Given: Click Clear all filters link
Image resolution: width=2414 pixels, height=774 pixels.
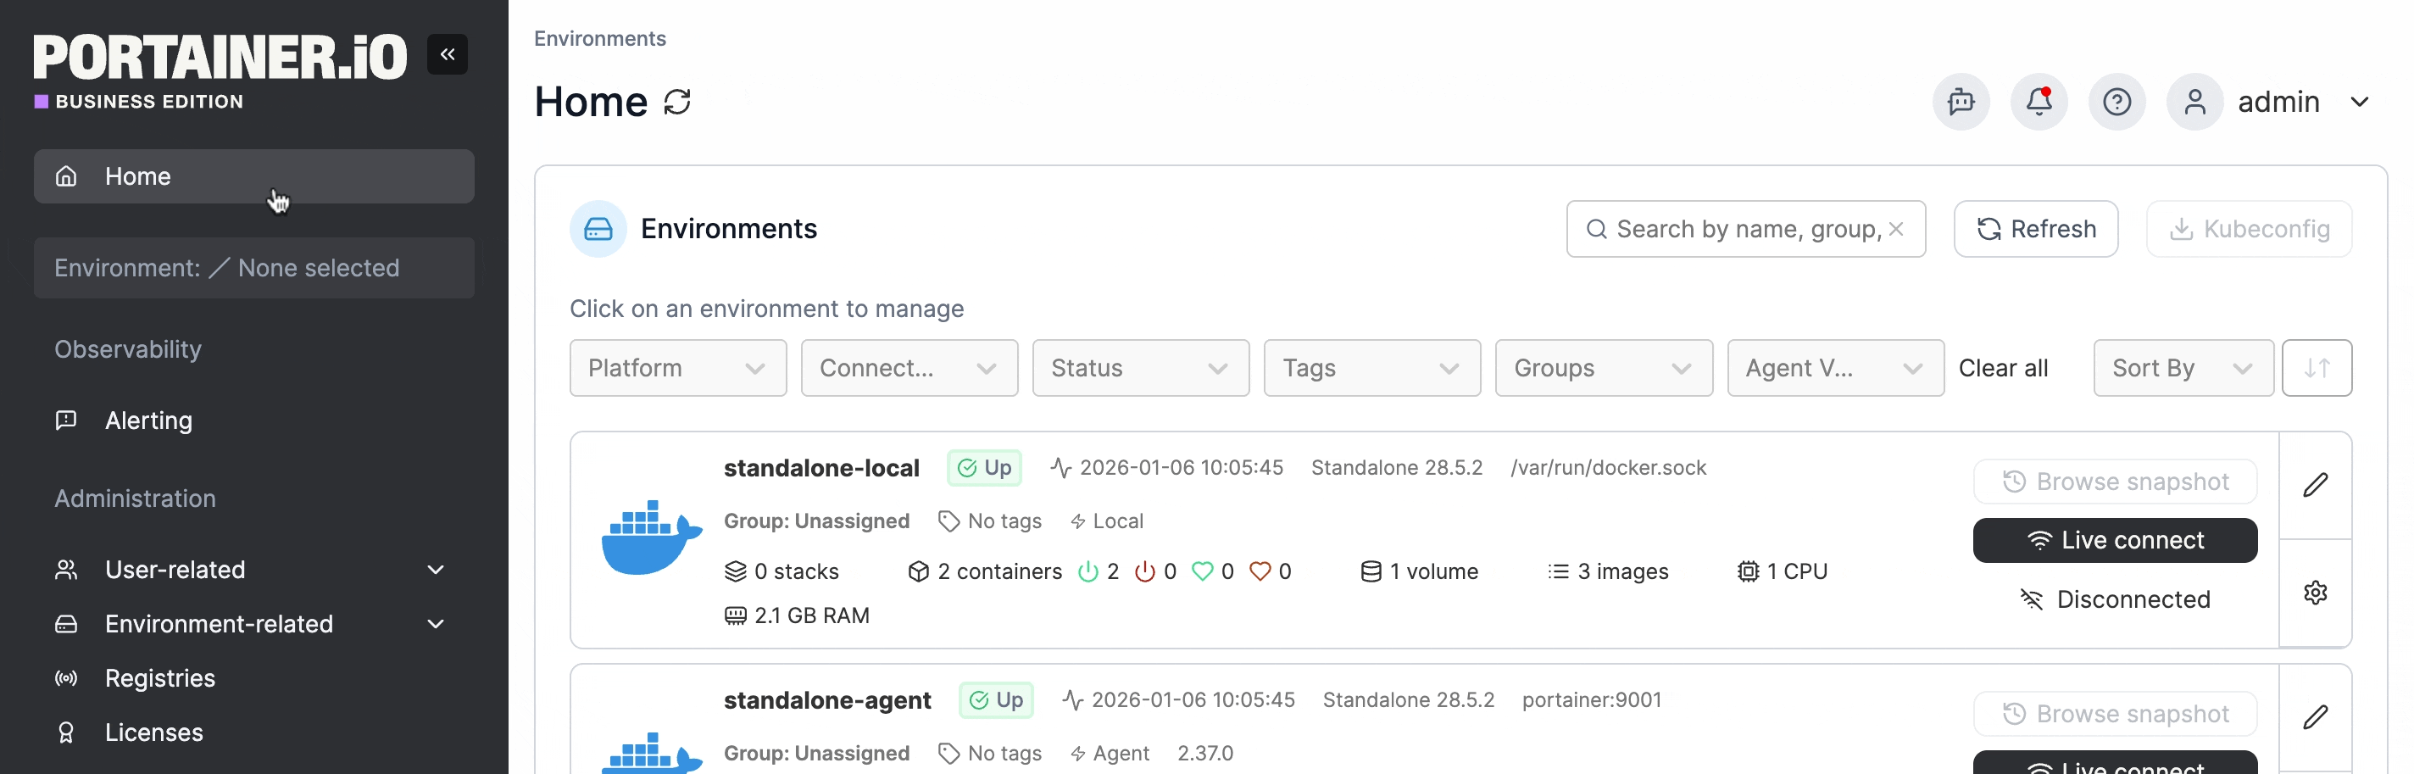Looking at the screenshot, I should 2003,368.
